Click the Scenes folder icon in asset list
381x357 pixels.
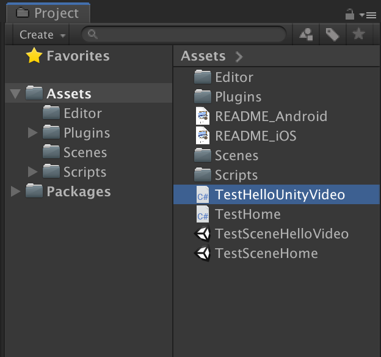(x=203, y=155)
